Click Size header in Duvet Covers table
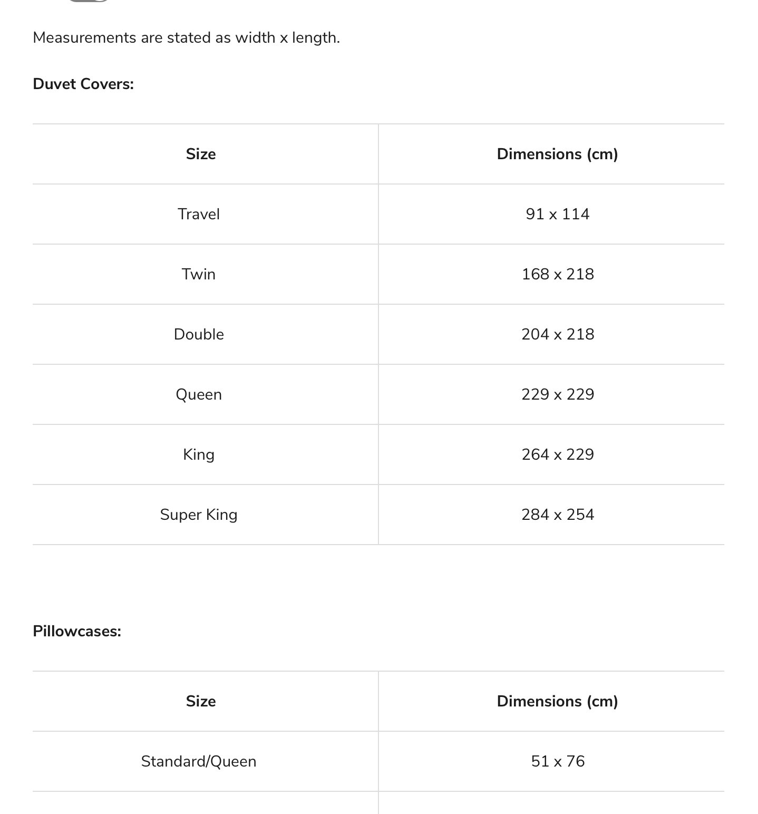Image resolution: width=758 pixels, height=814 pixels. 201,154
